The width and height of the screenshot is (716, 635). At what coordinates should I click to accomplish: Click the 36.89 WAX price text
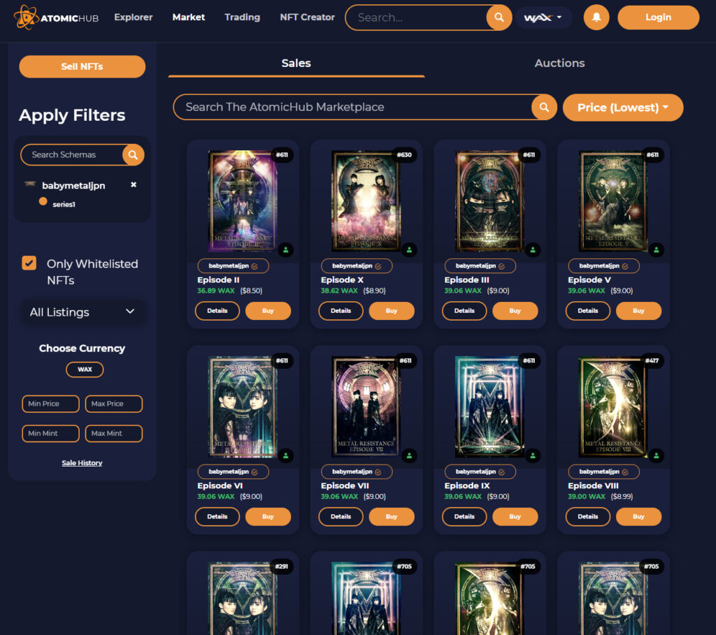tap(216, 291)
